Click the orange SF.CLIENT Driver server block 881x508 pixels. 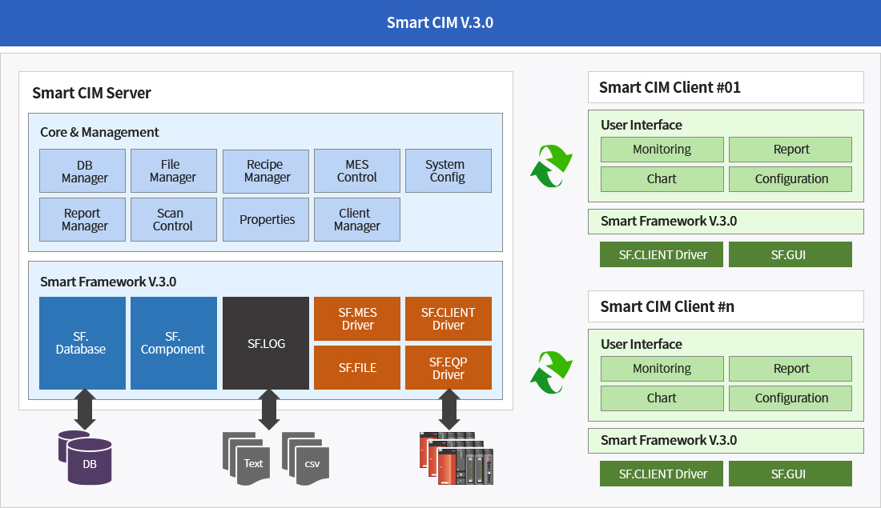449,319
